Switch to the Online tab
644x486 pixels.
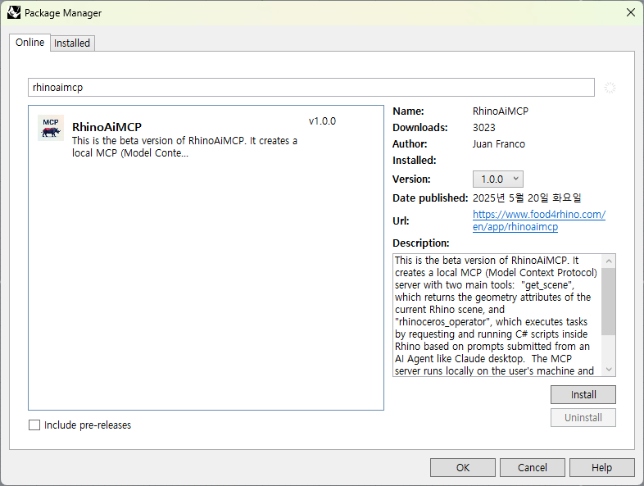[x=30, y=43]
